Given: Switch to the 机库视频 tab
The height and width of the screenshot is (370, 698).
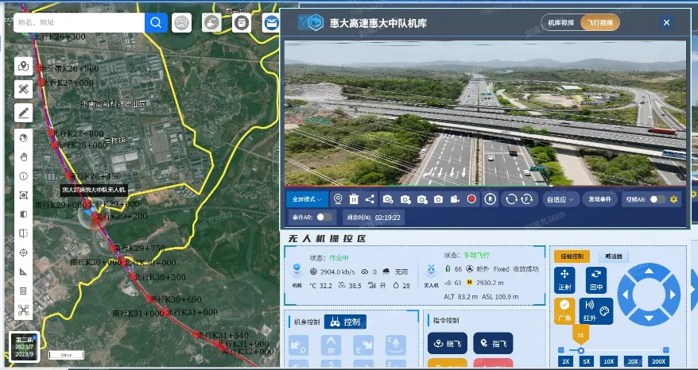Looking at the screenshot, I should click(x=560, y=23).
